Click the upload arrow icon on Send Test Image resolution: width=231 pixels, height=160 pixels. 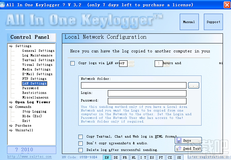coord(179,149)
